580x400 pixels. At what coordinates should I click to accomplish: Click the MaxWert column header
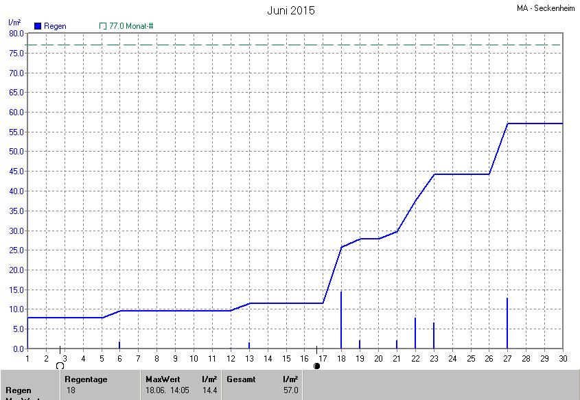(161, 379)
